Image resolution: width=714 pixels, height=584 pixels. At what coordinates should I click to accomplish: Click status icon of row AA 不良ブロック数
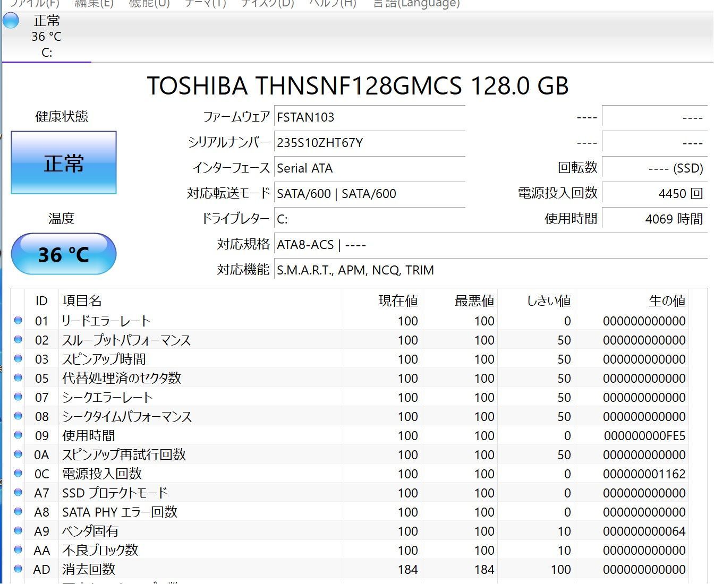[x=18, y=549]
